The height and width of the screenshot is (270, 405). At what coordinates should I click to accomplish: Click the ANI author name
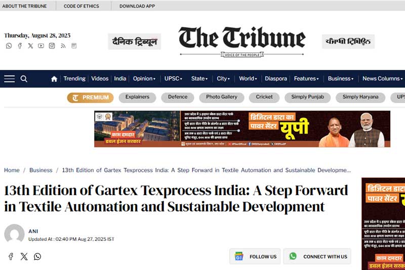coord(33,231)
